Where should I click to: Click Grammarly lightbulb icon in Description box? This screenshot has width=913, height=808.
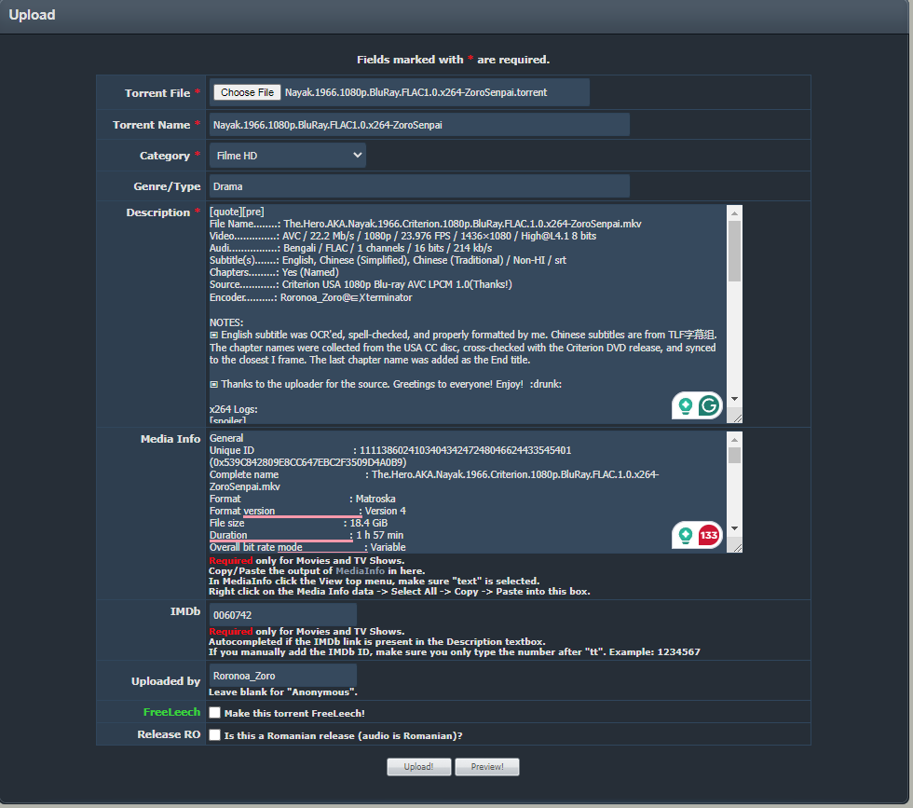(687, 405)
